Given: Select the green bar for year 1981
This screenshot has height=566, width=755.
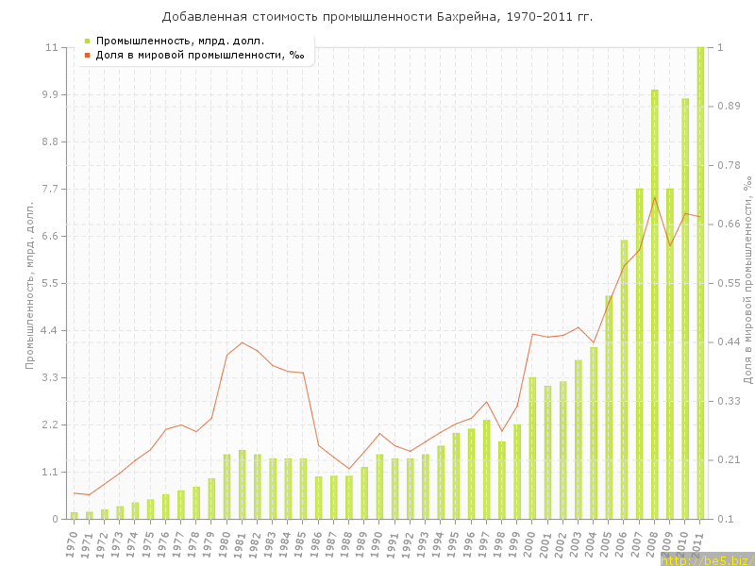Looking at the screenshot, I should click(242, 484).
